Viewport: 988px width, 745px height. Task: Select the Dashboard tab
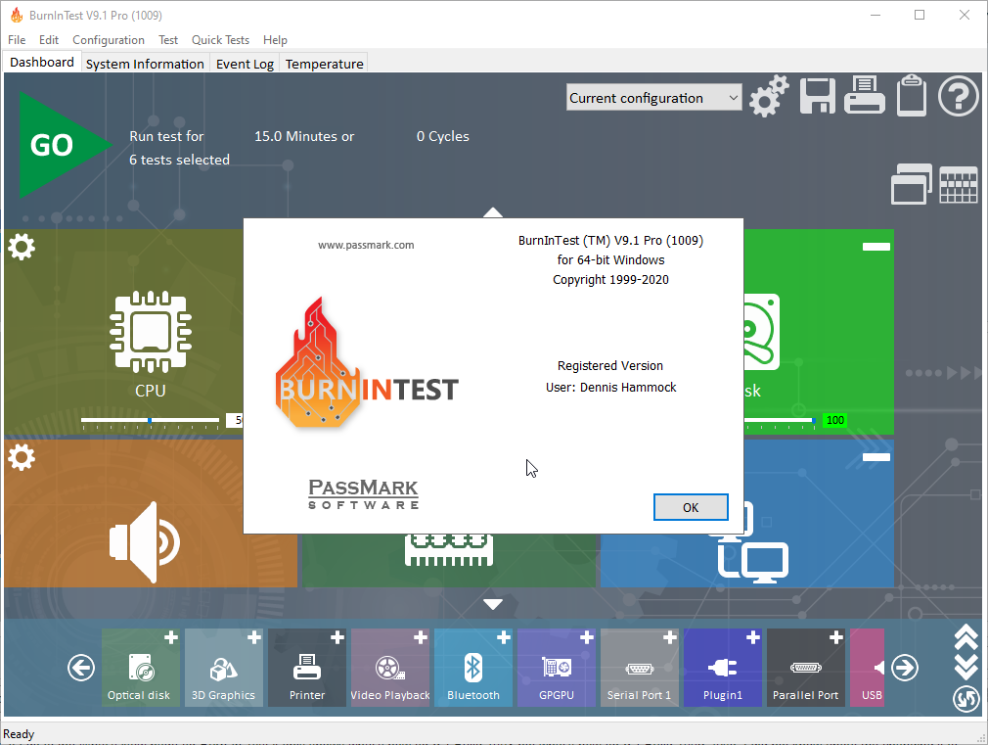click(42, 62)
